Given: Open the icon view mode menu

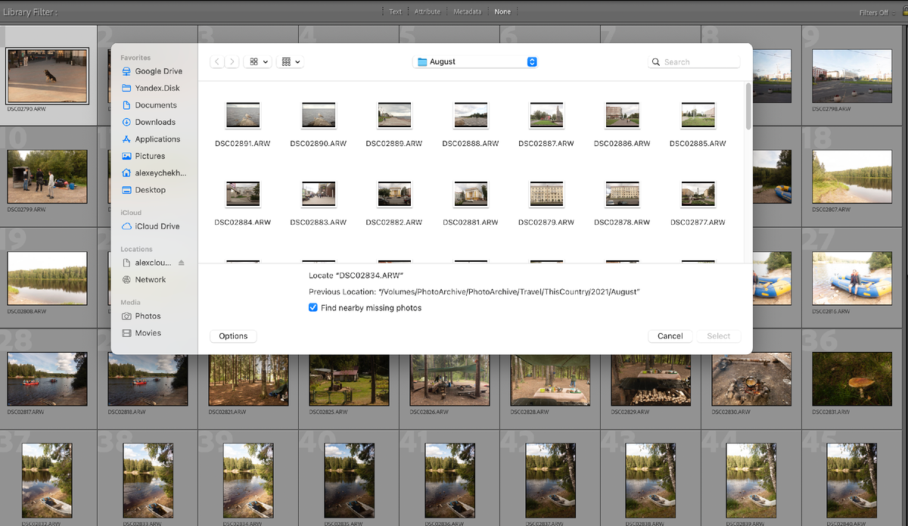Looking at the screenshot, I should [x=257, y=62].
